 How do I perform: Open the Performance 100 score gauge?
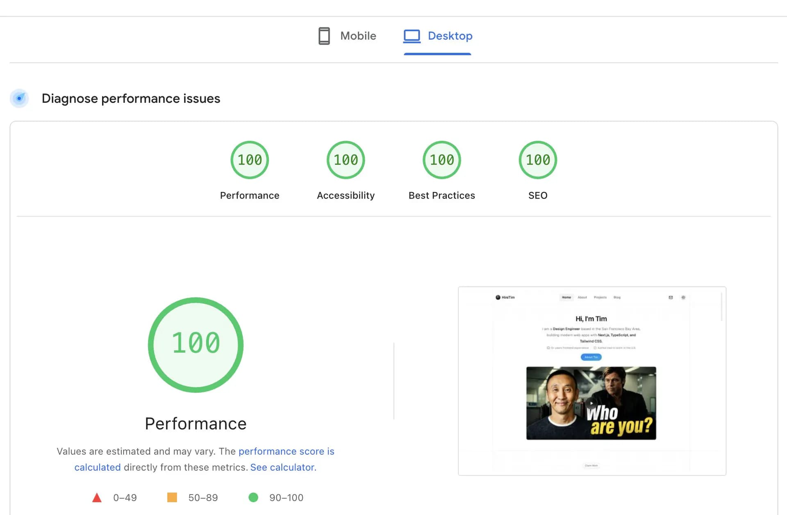[250, 160]
